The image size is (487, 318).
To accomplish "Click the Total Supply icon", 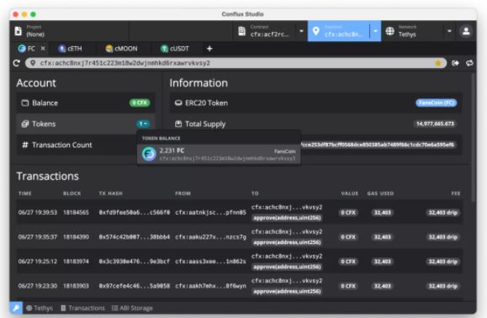I will point(178,124).
